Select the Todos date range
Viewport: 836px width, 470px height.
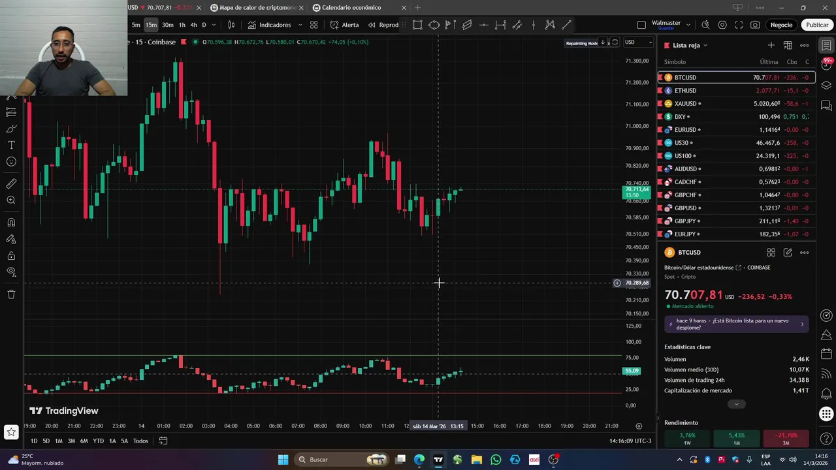[140, 441]
